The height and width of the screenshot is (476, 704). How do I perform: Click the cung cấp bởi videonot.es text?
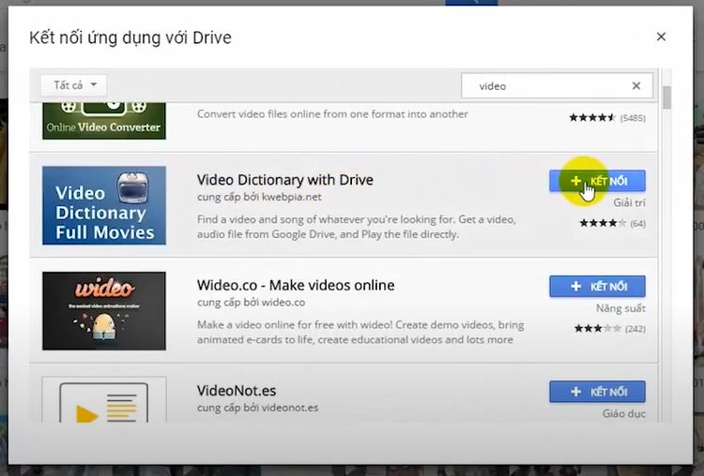pos(258,408)
